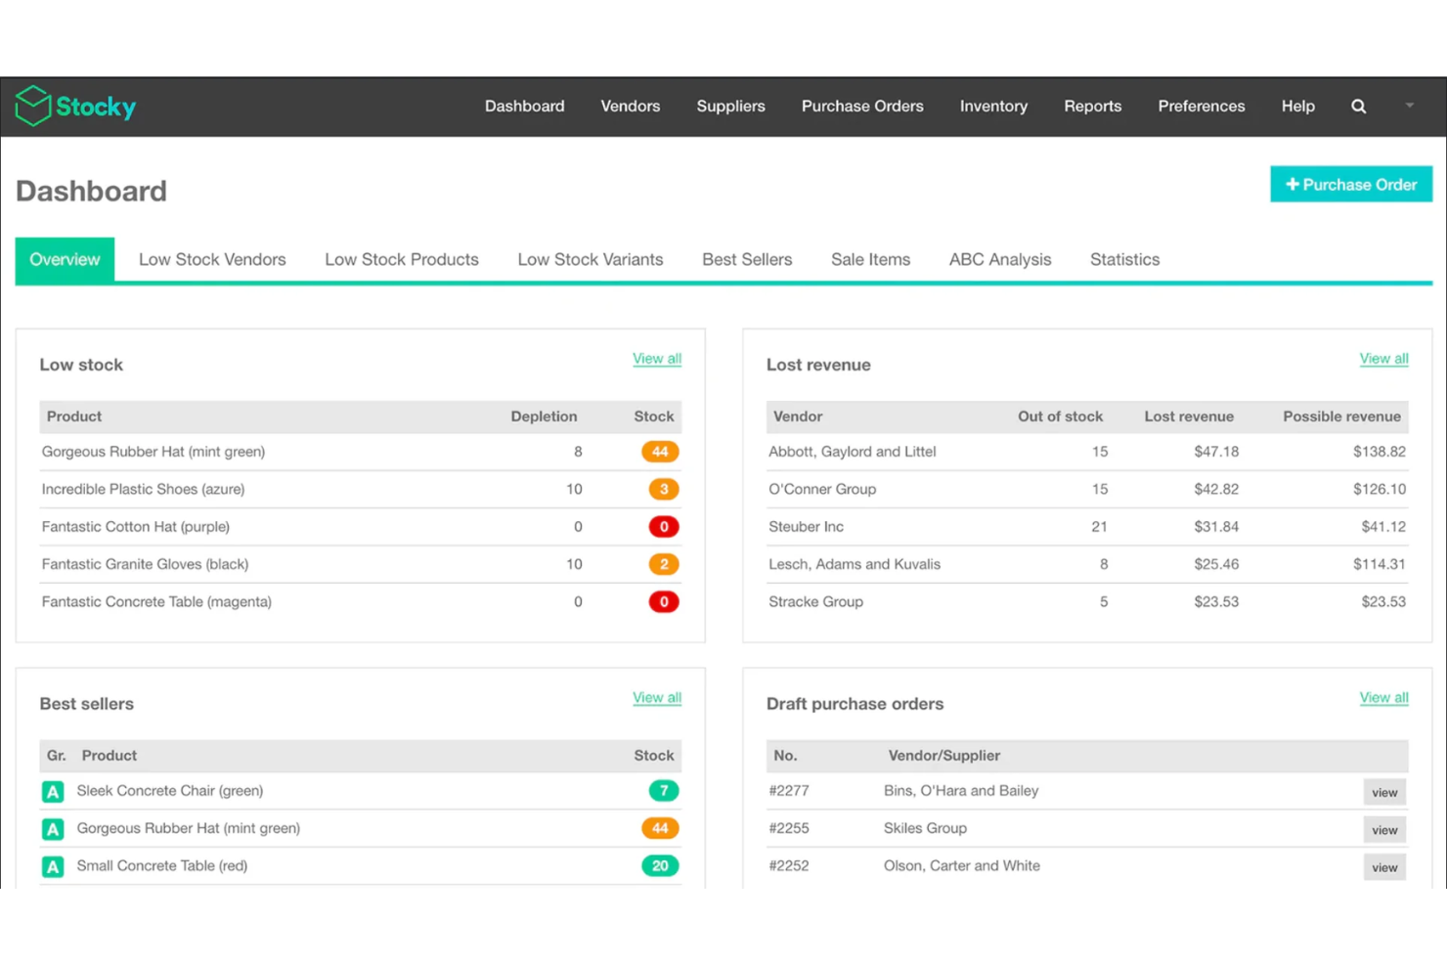Click the orange badge showing 2 for Fantastic Granite Gloves
The image size is (1447, 965).
663,564
